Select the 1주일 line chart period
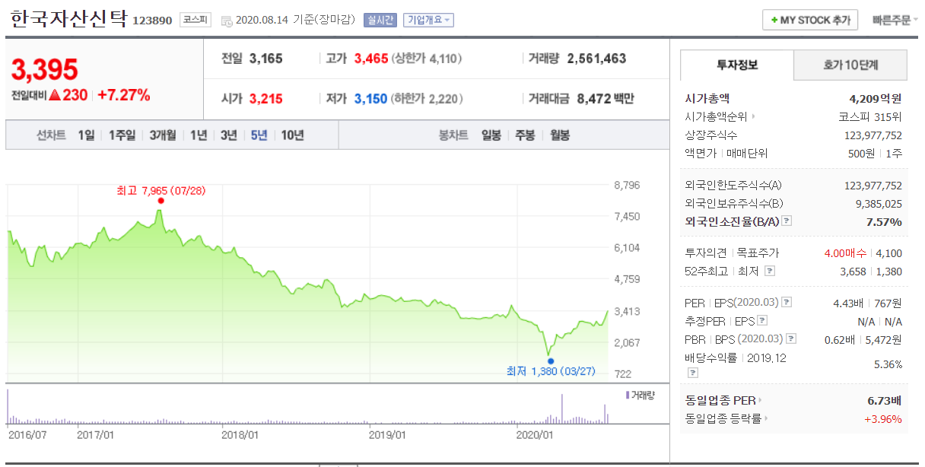The width and height of the screenshot is (925, 467). [122, 135]
